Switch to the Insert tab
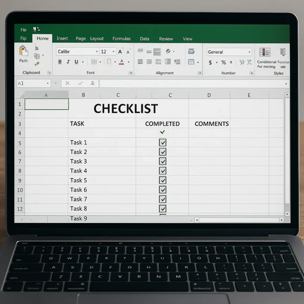304x304 pixels. point(62,38)
